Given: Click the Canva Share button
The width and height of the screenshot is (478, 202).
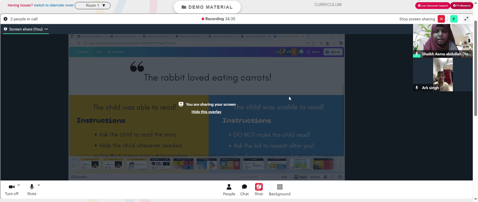Looking at the screenshot, I should 314,52.
